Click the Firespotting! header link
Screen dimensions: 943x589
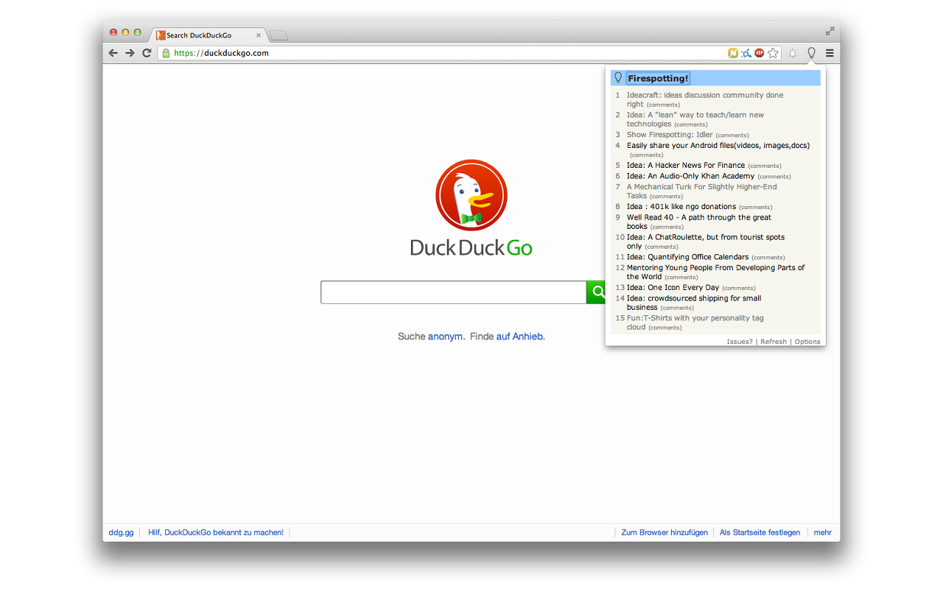point(658,78)
